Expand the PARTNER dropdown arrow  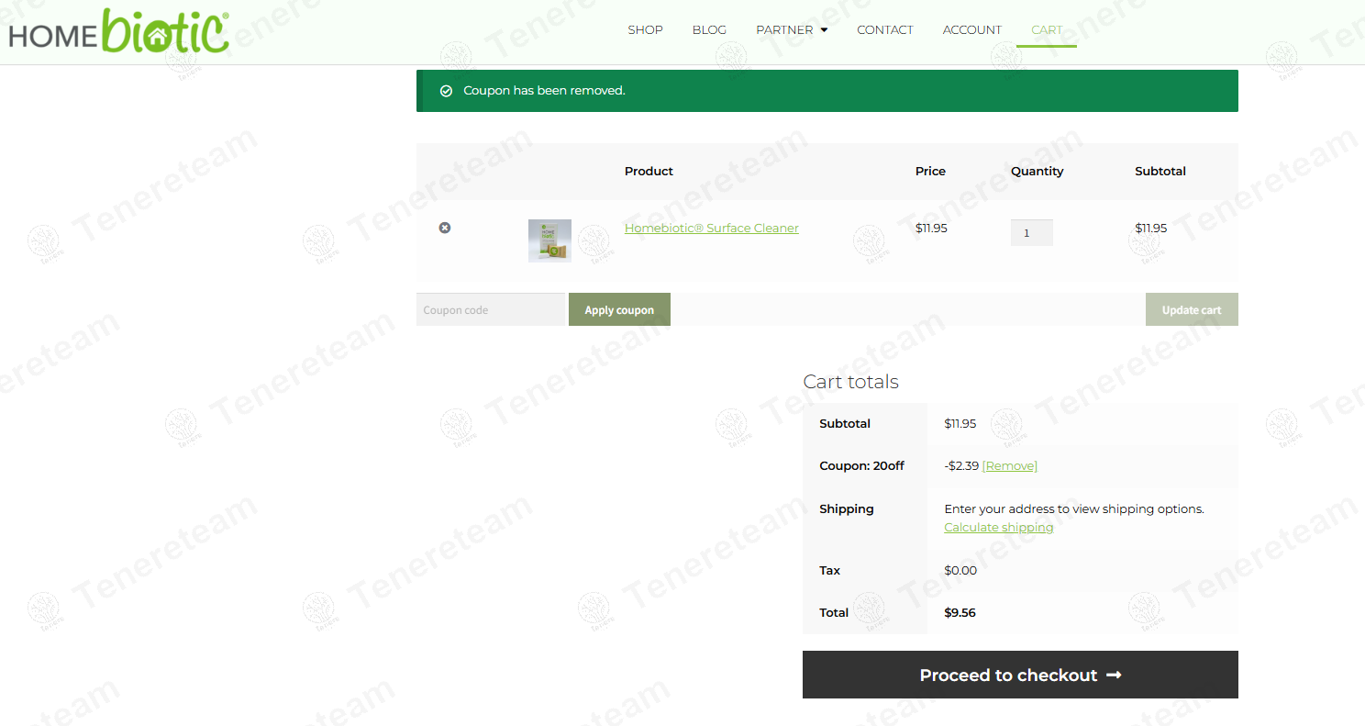coord(824,30)
